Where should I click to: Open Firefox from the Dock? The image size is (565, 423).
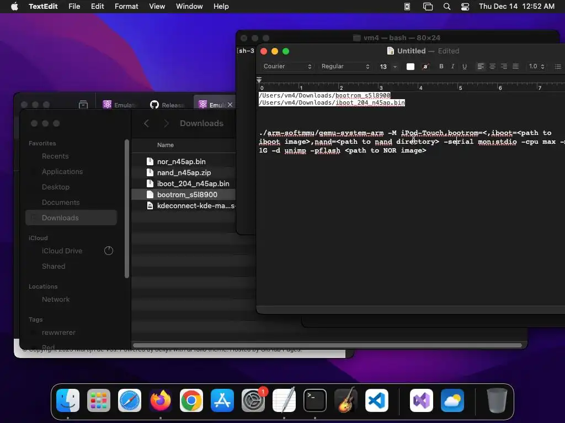(161, 400)
